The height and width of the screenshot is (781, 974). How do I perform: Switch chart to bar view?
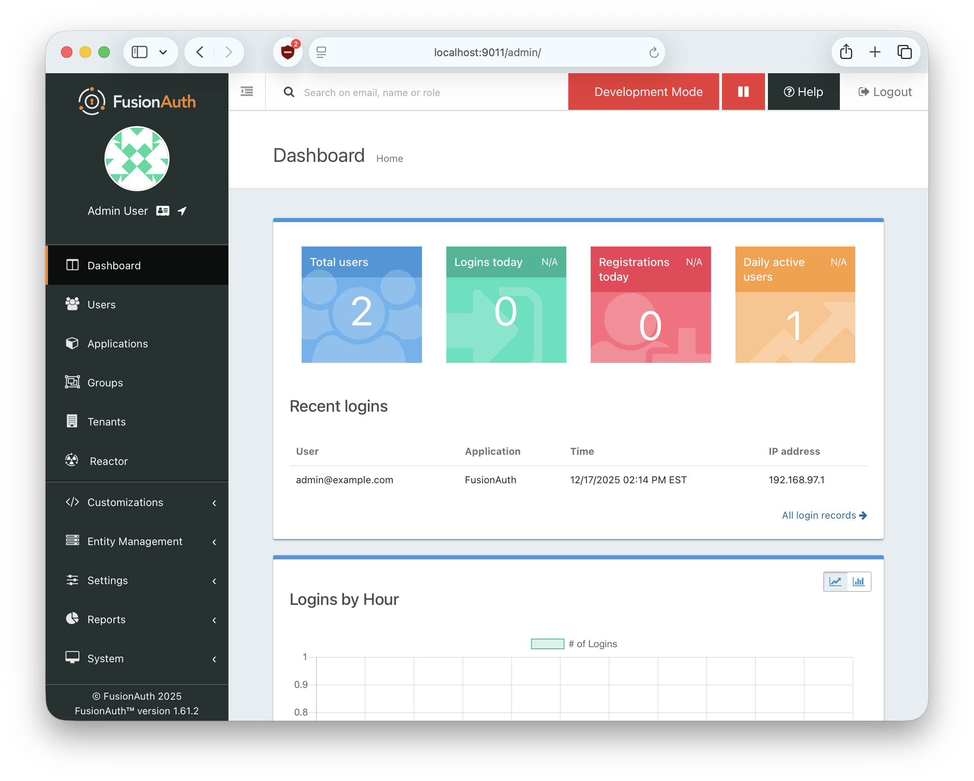(x=859, y=582)
